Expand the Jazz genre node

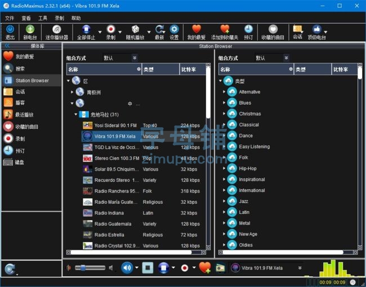tap(224, 201)
